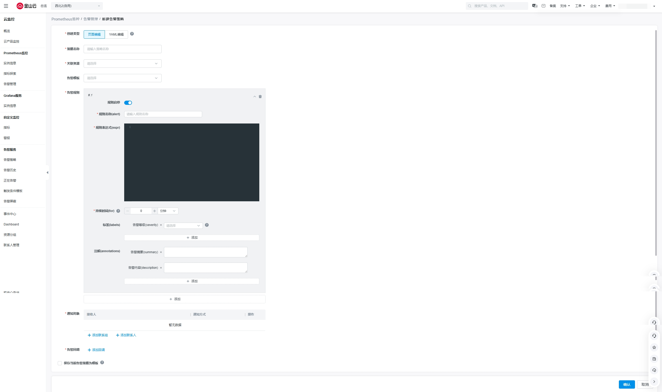This screenshot has height=392, width=662.
Task: Delete alert rule #1 with trash icon
Action: click(260, 97)
